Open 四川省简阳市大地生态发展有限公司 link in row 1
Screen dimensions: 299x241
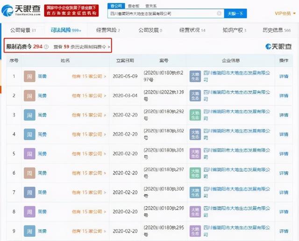236,76
